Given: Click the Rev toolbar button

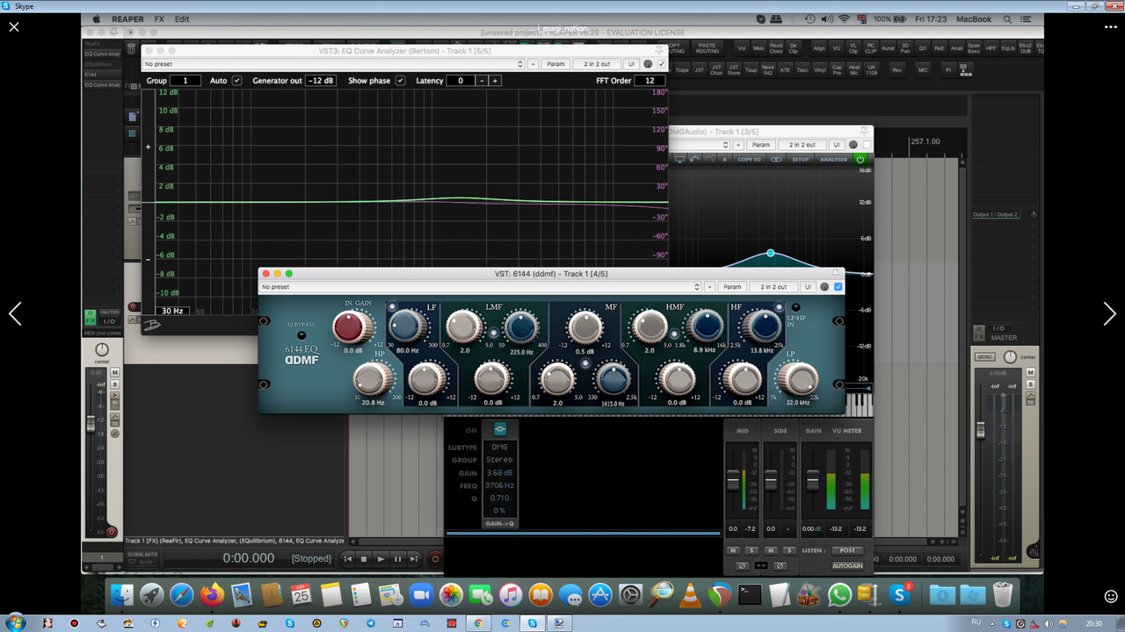Looking at the screenshot, I should tap(896, 70).
